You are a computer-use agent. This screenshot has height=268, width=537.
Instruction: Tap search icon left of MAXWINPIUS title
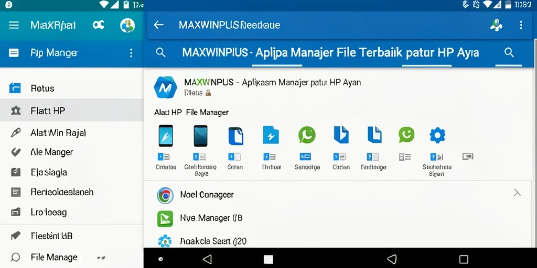(160, 52)
